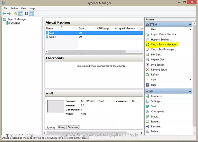Click the Start power icon
198x142 pixels.
(147, 106)
